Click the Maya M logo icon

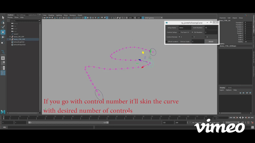point(3,112)
